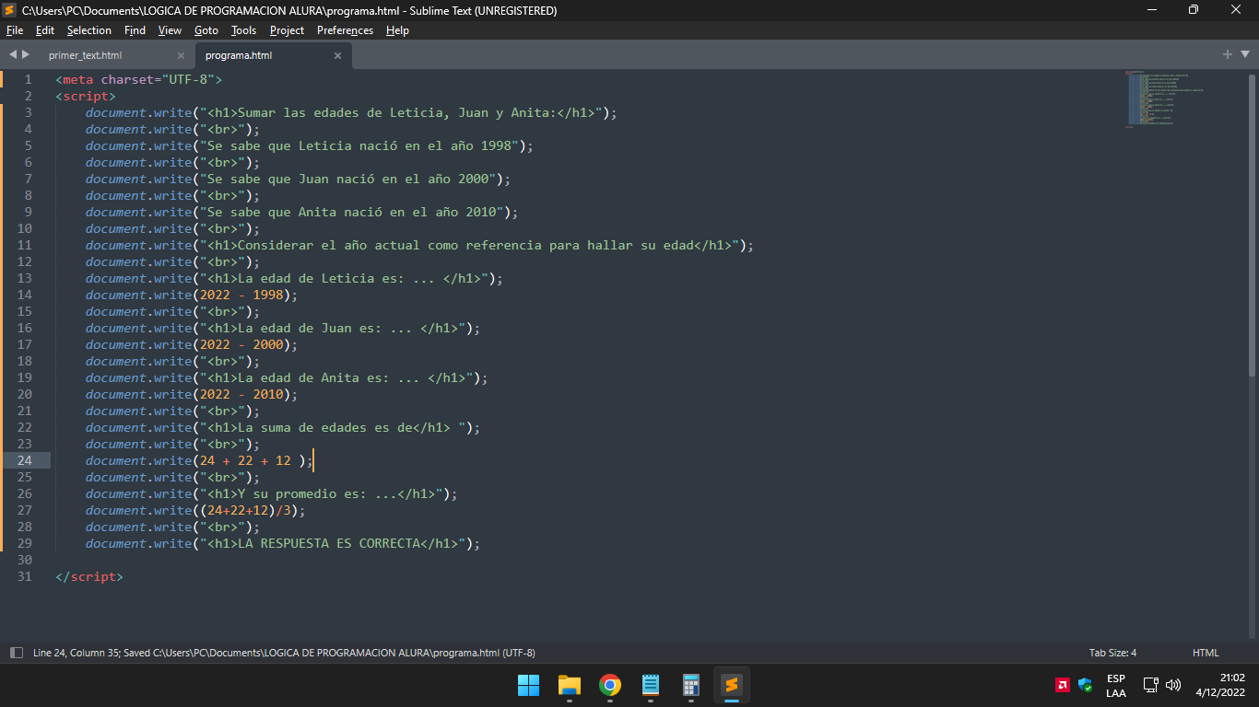Viewport: 1259px width, 707px height.
Task: Add a new tab with plus icon
Action: pyautogui.click(x=1228, y=54)
